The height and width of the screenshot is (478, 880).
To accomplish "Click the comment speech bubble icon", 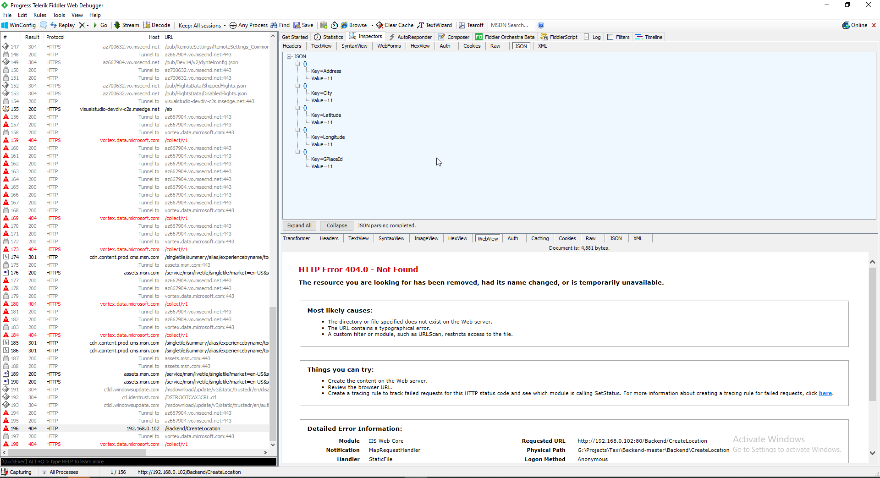I will pos(44,25).
